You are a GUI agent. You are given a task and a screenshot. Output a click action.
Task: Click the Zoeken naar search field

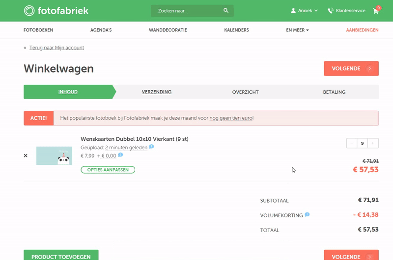[187, 11]
